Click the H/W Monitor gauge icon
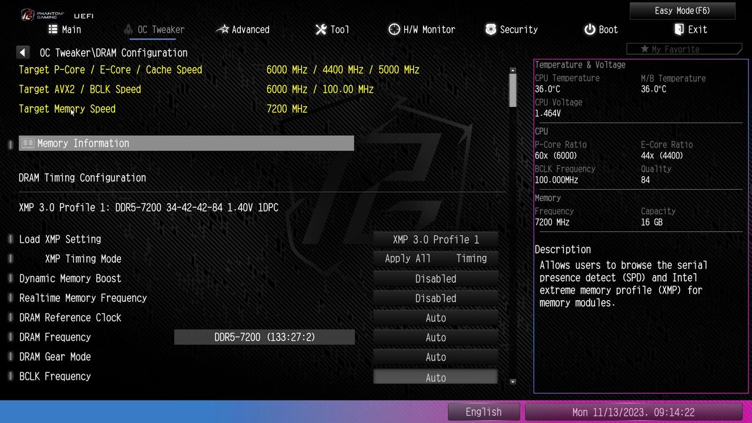 [x=394, y=29]
